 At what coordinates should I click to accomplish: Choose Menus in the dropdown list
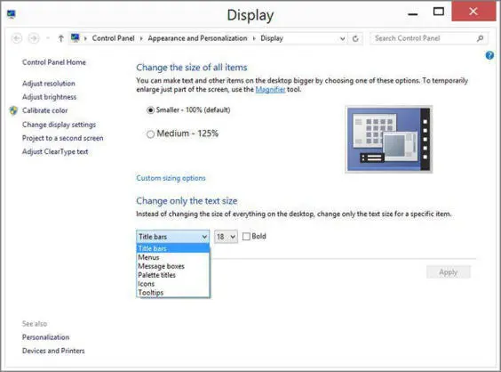click(173, 257)
